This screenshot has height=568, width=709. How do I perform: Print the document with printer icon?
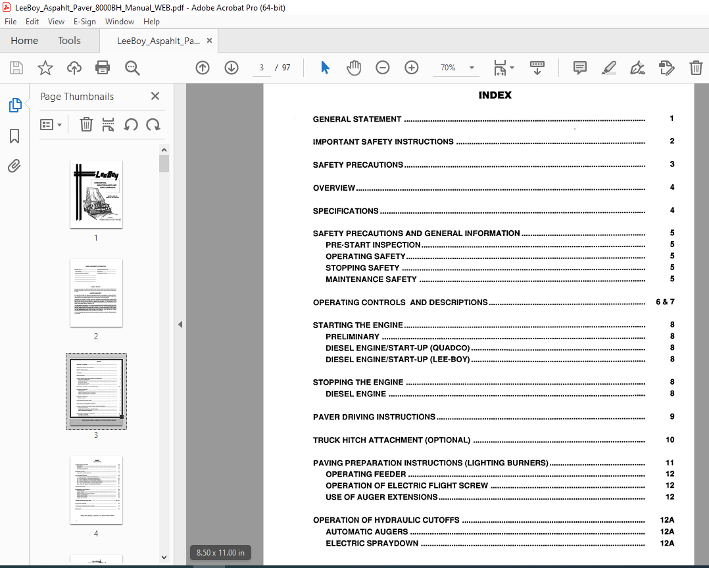tap(103, 68)
